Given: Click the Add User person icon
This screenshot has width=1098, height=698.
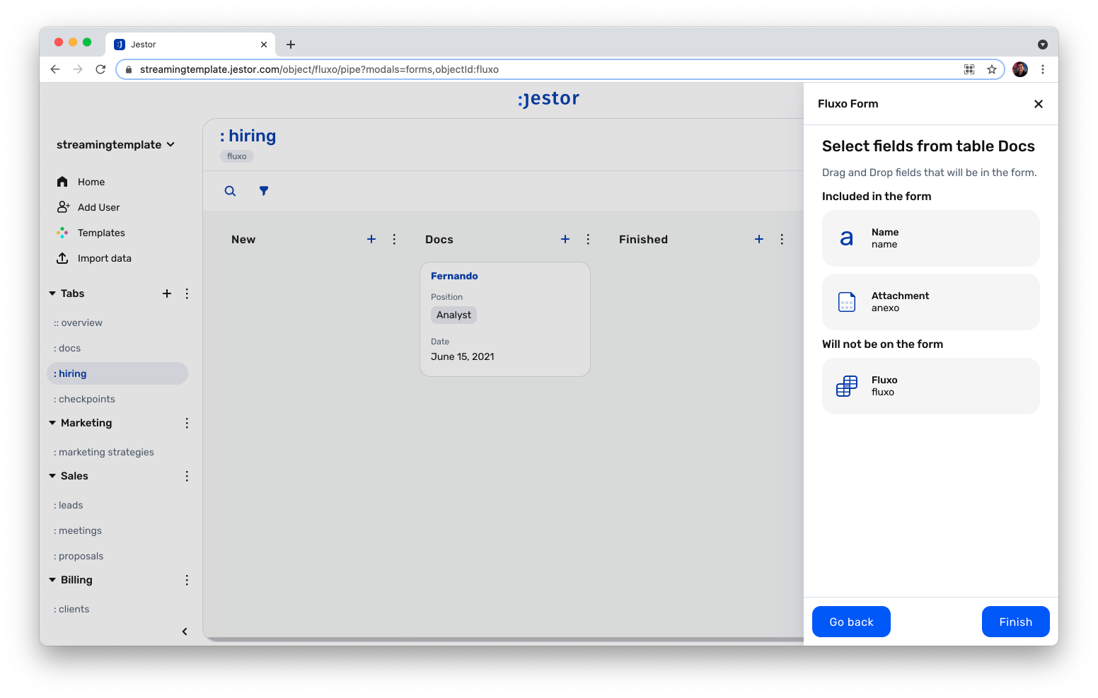Looking at the screenshot, I should 63,207.
